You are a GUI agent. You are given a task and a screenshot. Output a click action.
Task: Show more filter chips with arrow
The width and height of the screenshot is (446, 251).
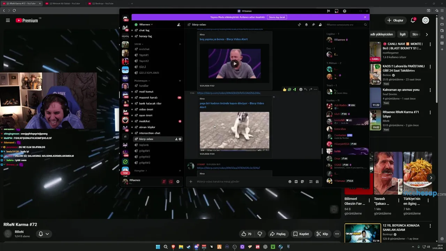427,34
